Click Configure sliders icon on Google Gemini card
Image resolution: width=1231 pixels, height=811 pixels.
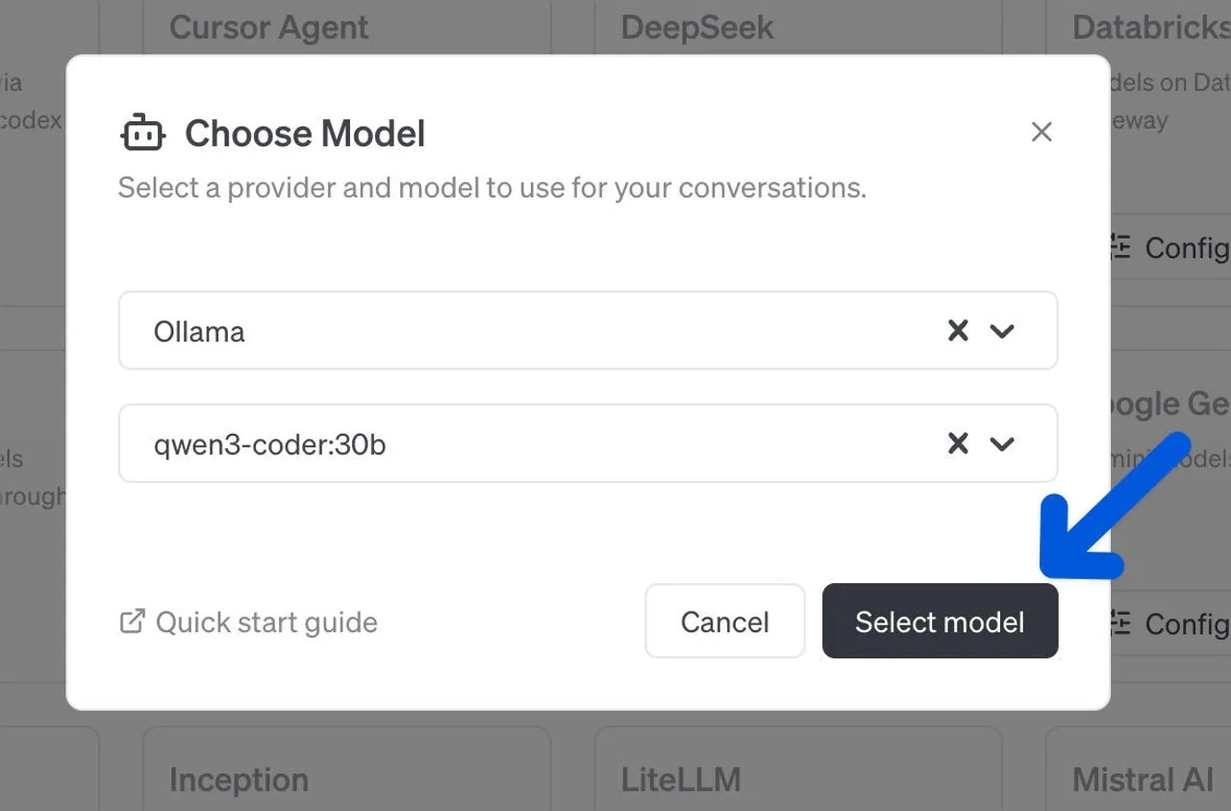tap(1121, 623)
